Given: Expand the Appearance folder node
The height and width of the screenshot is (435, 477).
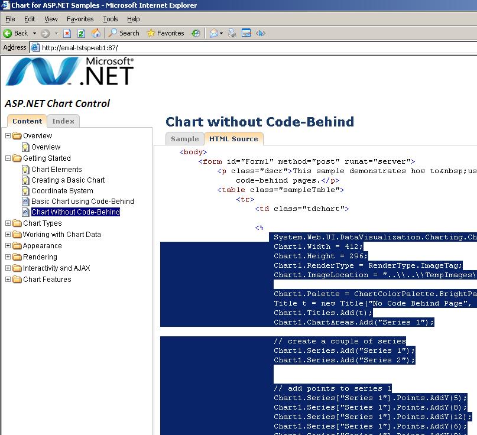Looking at the screenshot, I should point(8,246).
